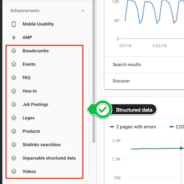The height and width of the screenshot is (184, 184).
Task: Click the Events layers icon
Action: click(14, 64)
